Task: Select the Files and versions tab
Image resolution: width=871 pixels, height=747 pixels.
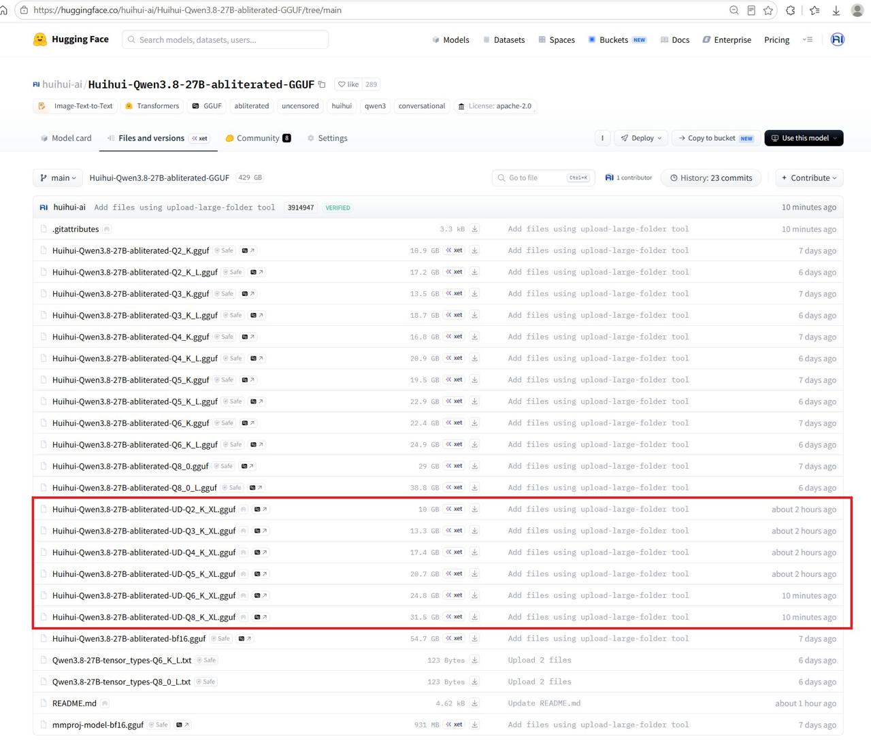Action: click(x=158, y=138)
